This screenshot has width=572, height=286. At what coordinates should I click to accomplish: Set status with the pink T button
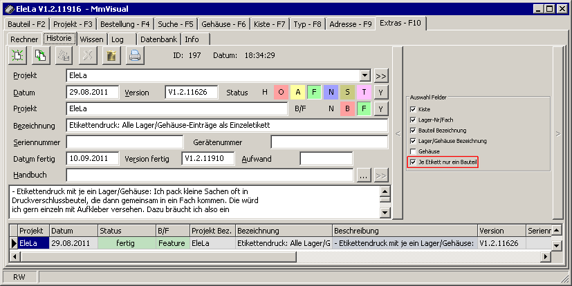pos(364,93)
